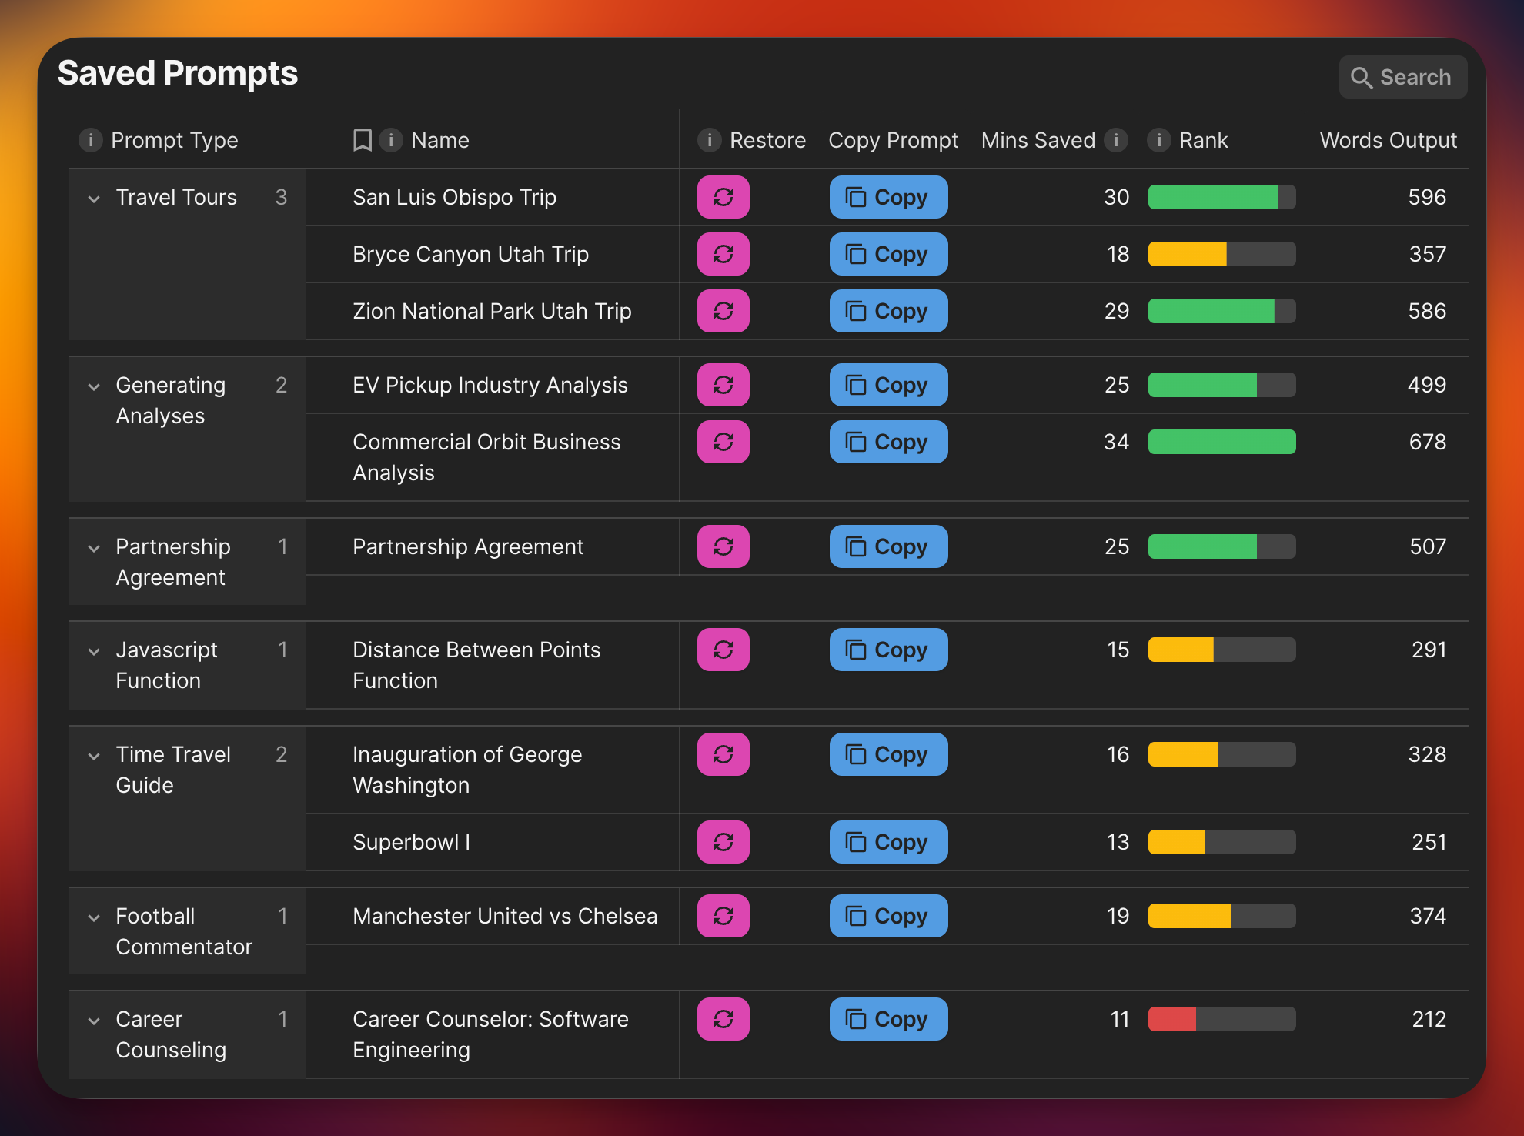Collapse the Travel Tours group
The image size is (1524, 1136).
click(x=94, y=199)
